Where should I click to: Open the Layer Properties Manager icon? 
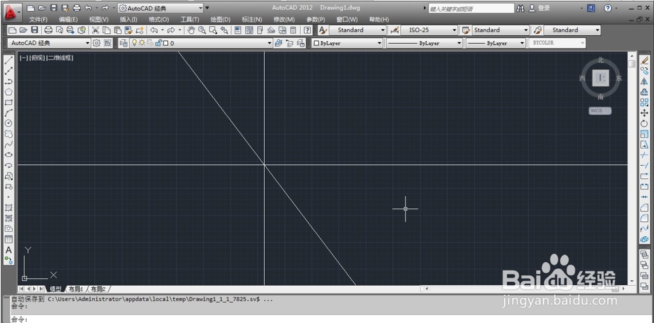click(x=123, y=43)
